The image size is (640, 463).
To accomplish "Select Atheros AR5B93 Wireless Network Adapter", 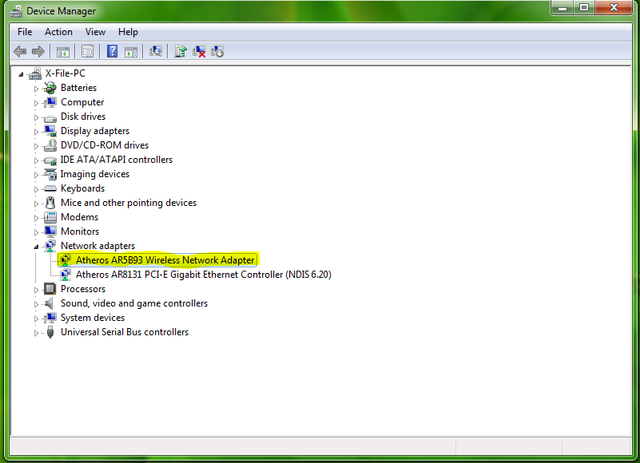I will [x=165, y=260].
